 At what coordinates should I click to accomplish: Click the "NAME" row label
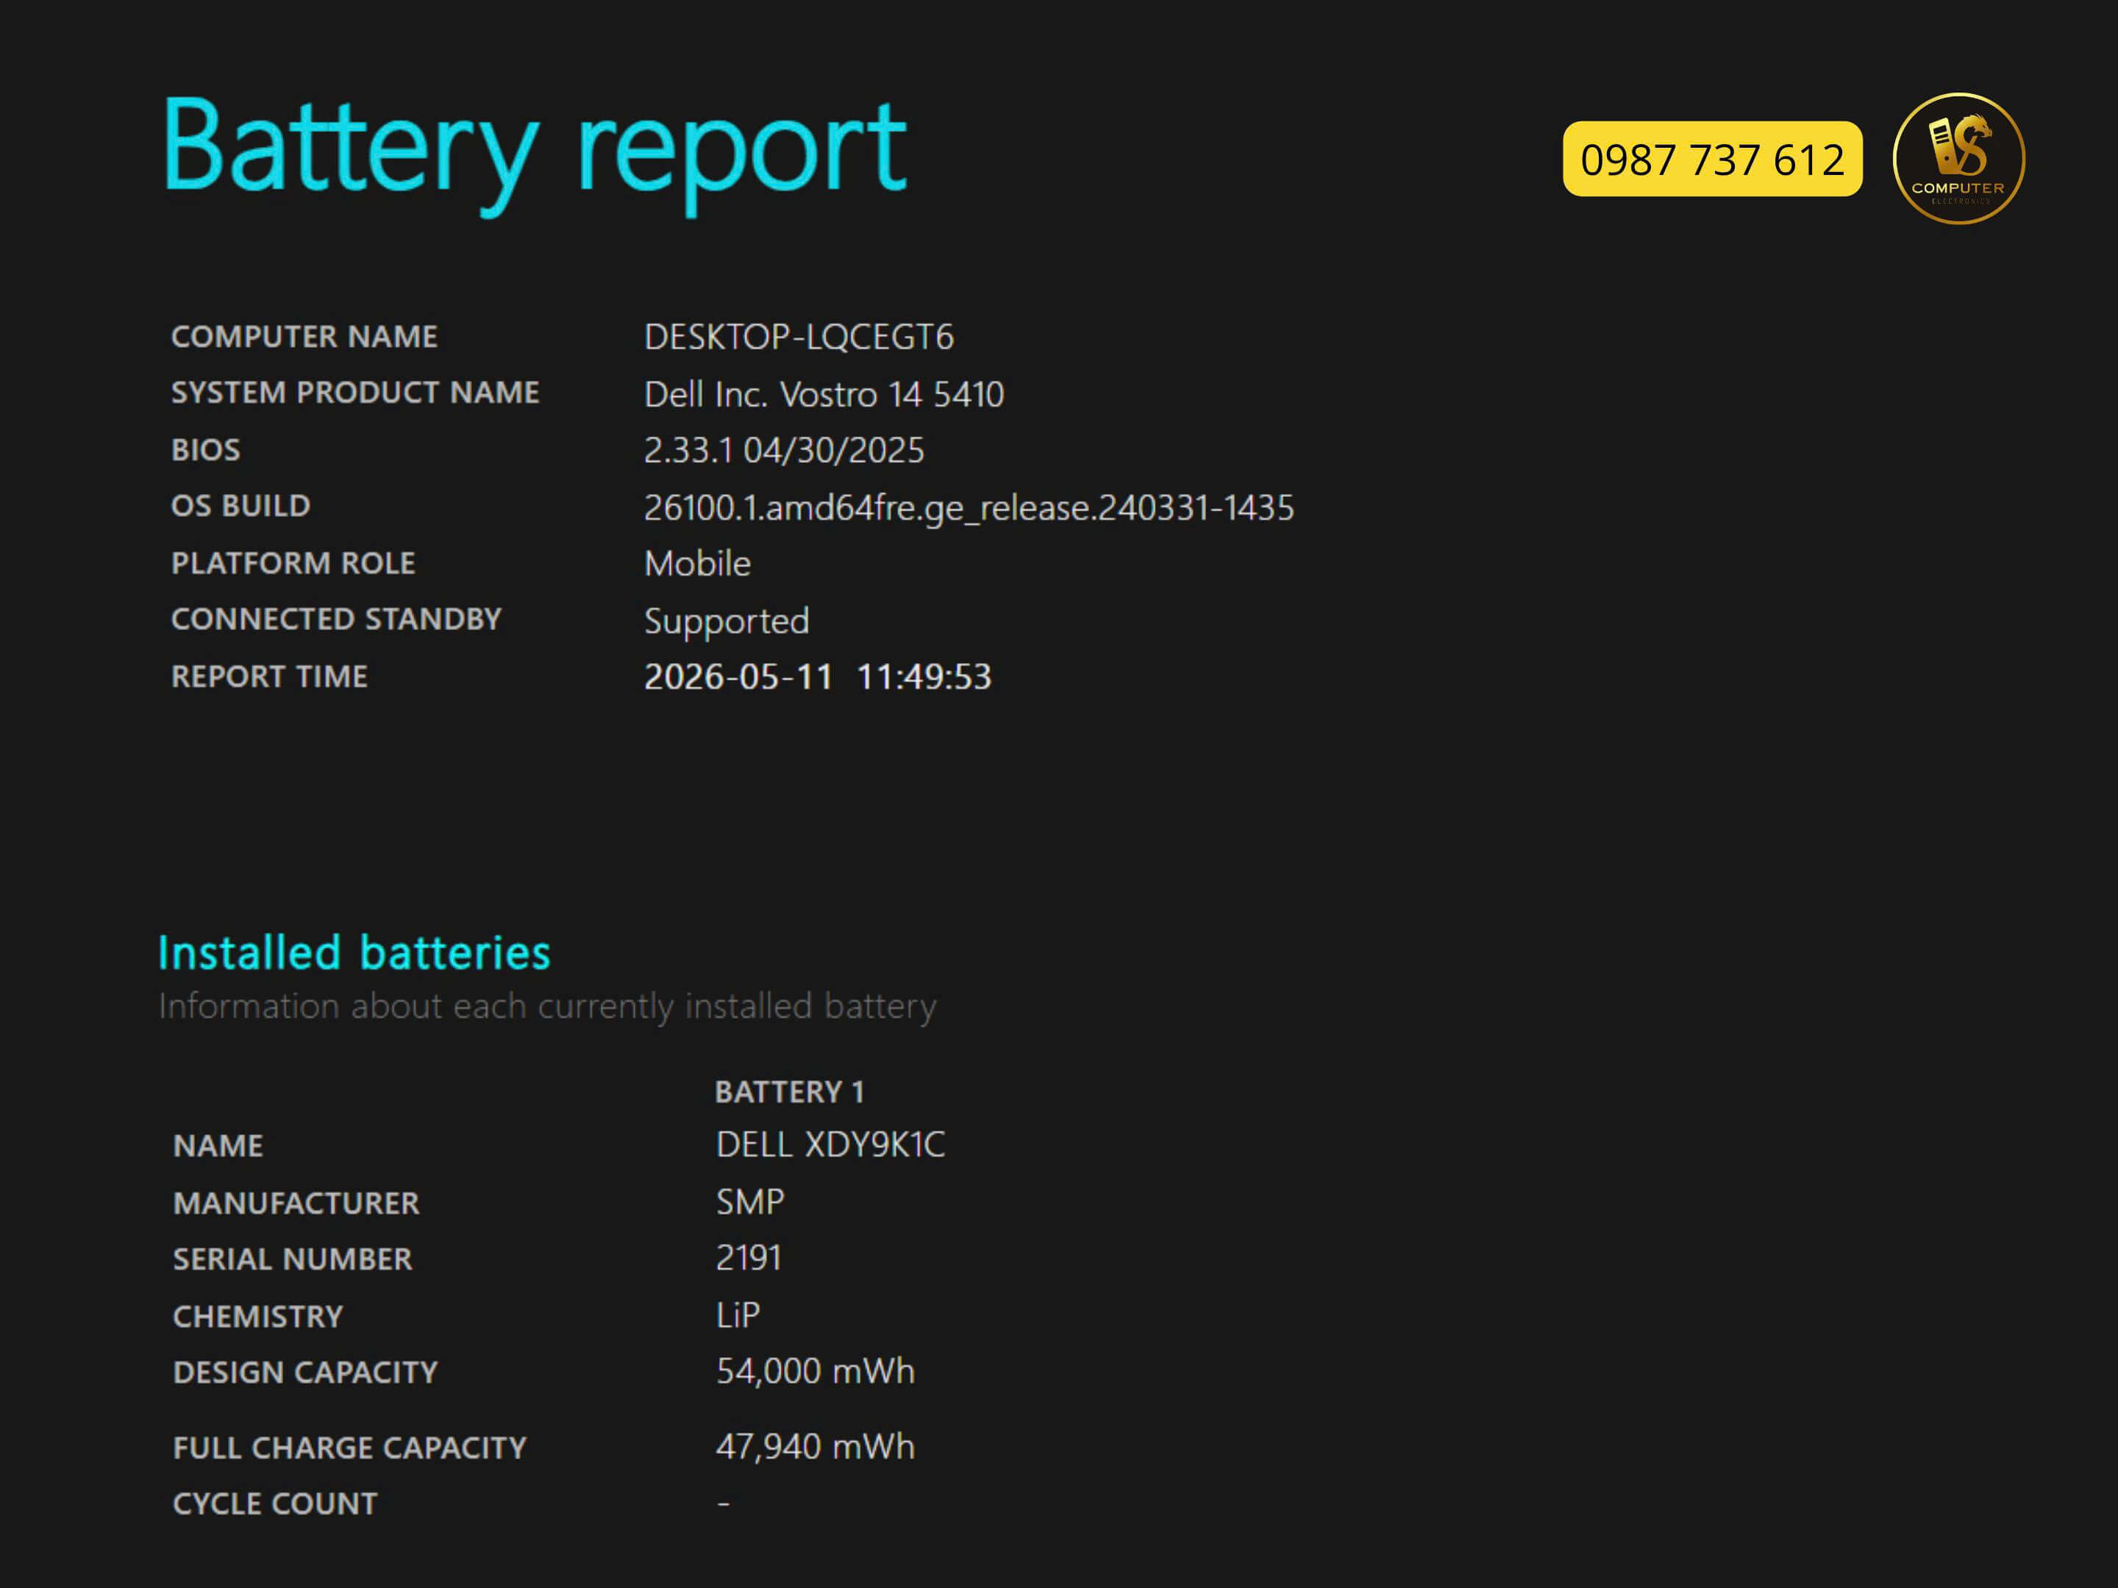tap(218, 1145)
